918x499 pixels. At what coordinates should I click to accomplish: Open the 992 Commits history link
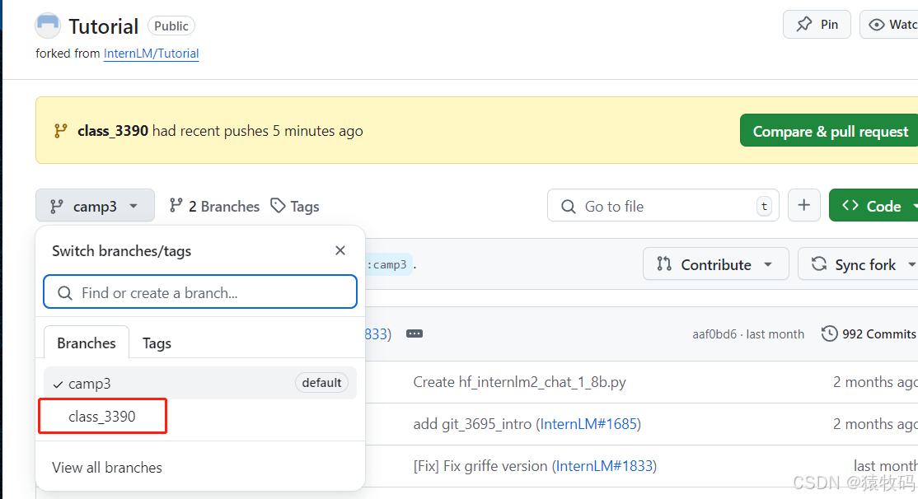pyautogui.click(x=869, y=333)
